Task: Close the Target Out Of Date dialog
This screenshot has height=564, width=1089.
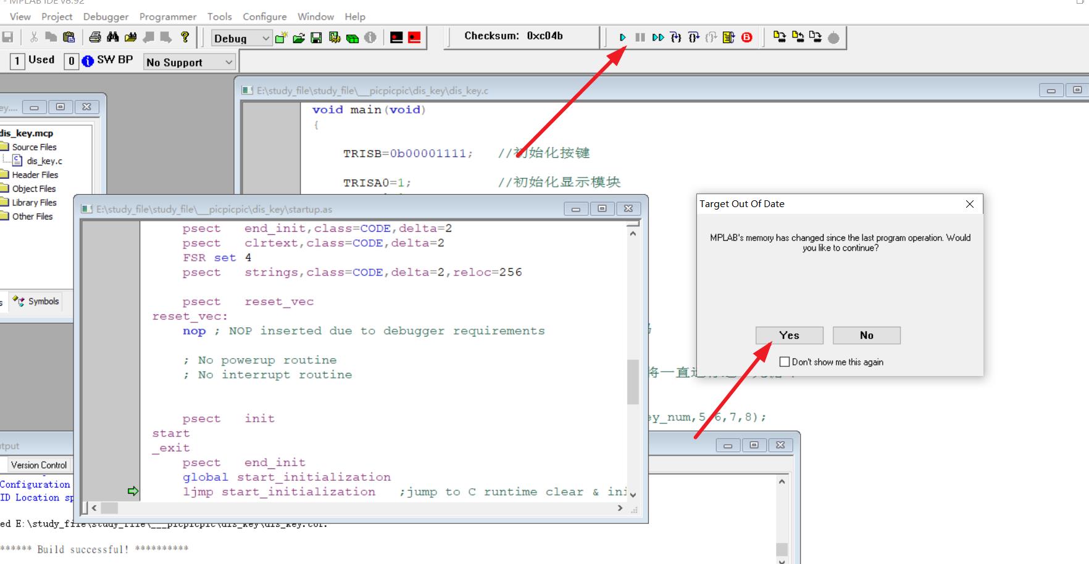Action: pos(970,204)
